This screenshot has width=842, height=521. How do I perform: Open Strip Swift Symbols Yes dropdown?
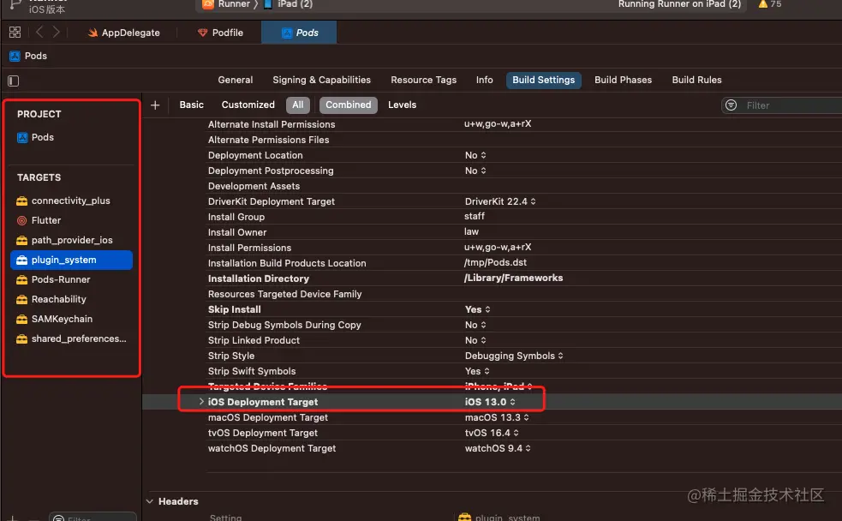[x=477, y=371]
